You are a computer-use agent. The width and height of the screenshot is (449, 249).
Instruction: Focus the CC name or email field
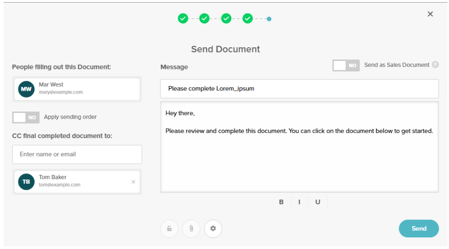(77, 154)
